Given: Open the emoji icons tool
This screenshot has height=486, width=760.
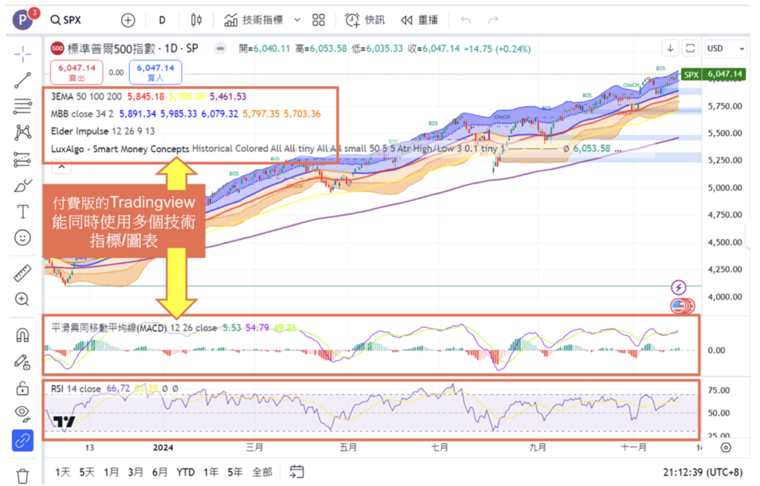Looking at the screenshot, I should coord(22,238).
